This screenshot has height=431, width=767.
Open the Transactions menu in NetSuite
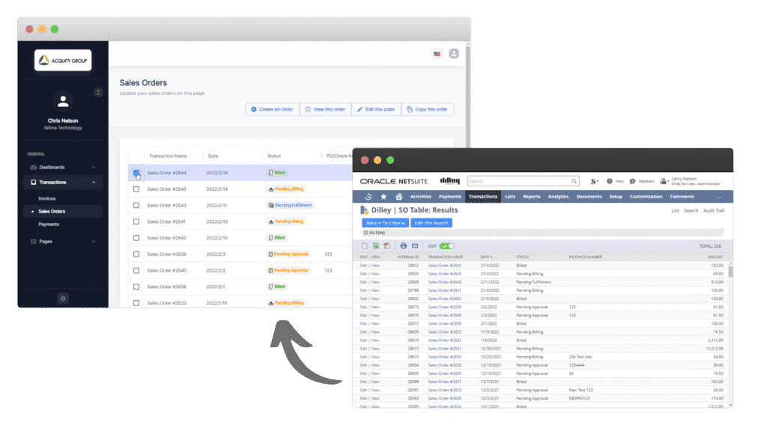point(483,197)
